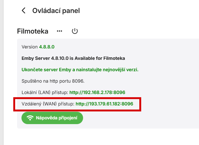Click the Filmoteka server name heading

(x=33, y=31)
